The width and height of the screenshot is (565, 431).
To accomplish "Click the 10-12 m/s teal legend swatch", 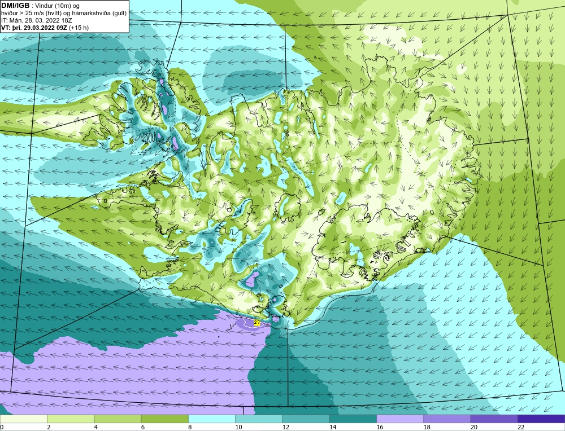I will click(259, 419).
